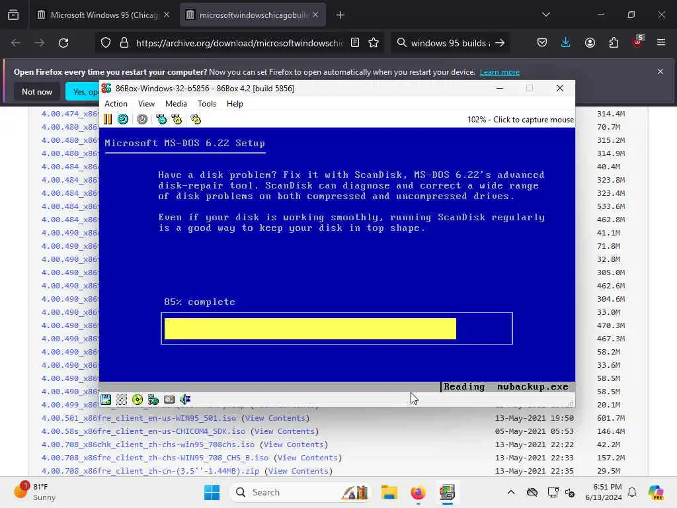
Task: Open the 86Box View menu
Action: point(146,104)
